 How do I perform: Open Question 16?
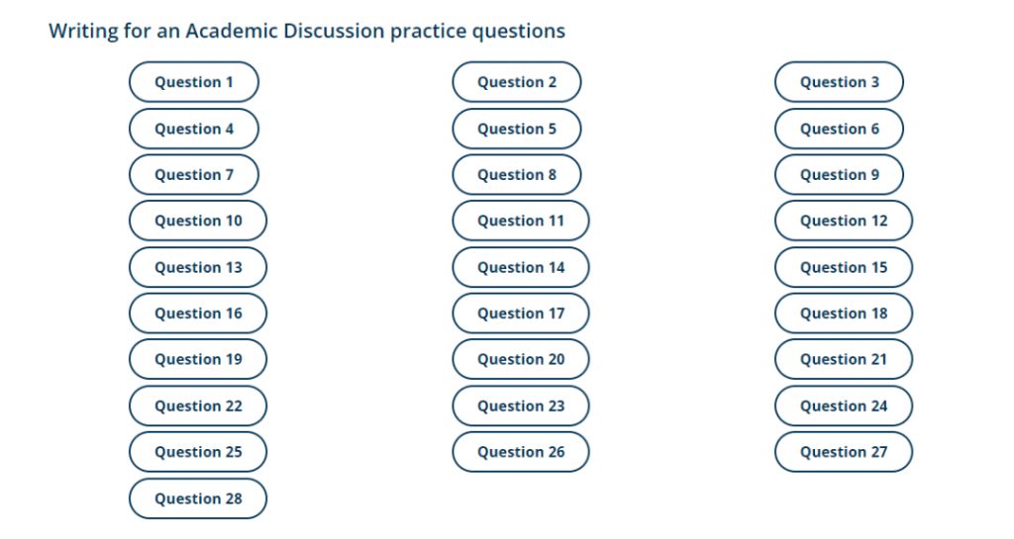click(198, 314)
